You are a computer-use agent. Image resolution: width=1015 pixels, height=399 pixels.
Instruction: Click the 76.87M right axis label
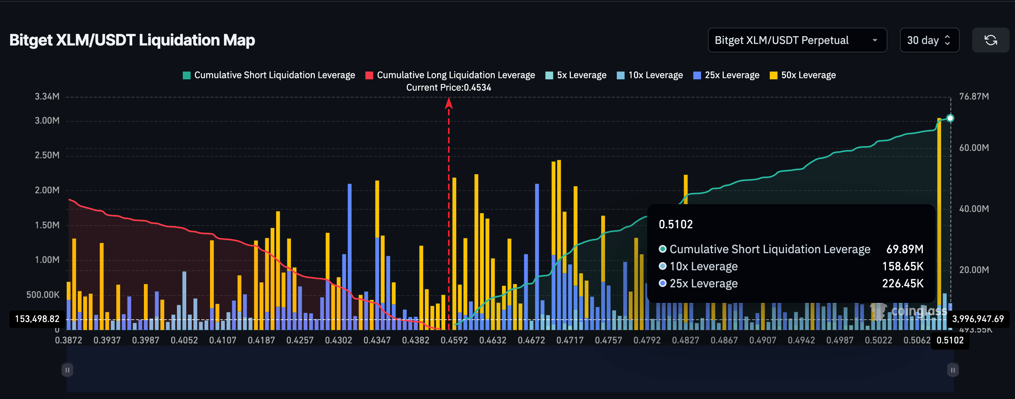[x=974, y=96]
